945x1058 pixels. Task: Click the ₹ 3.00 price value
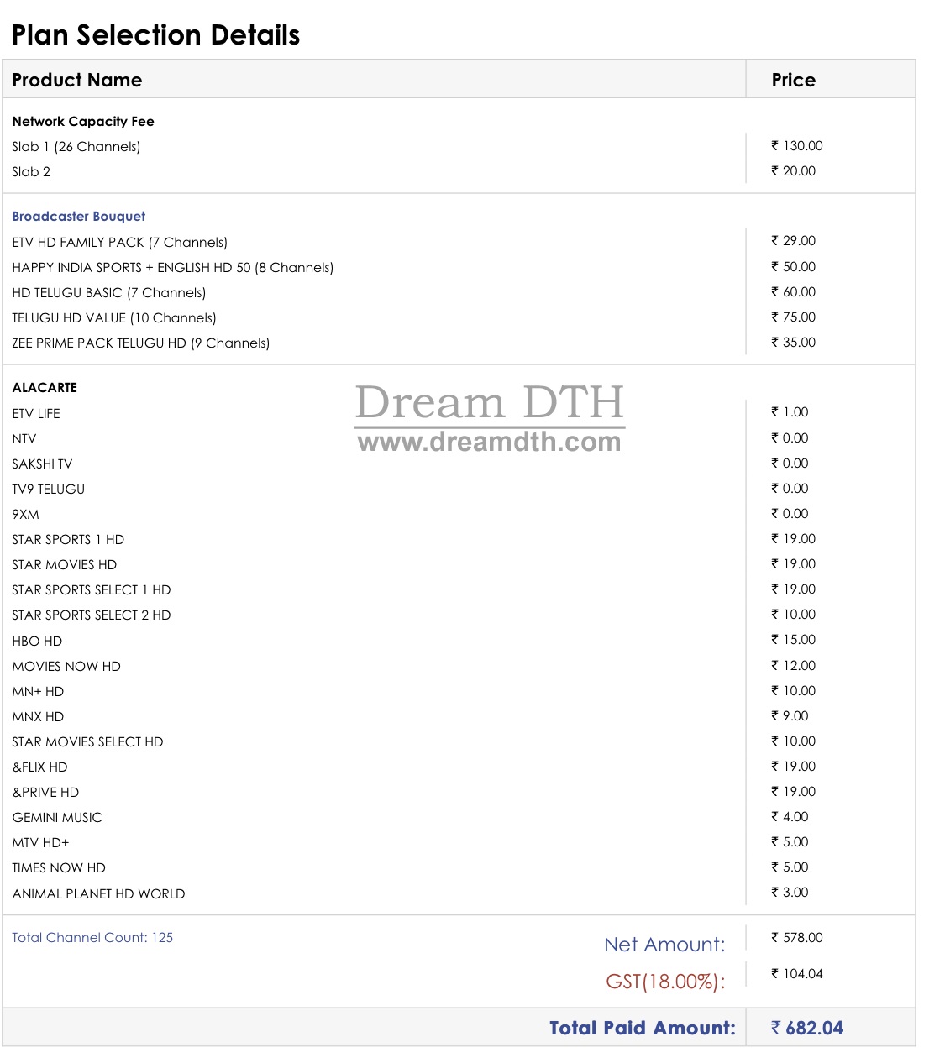pos(790,892)
